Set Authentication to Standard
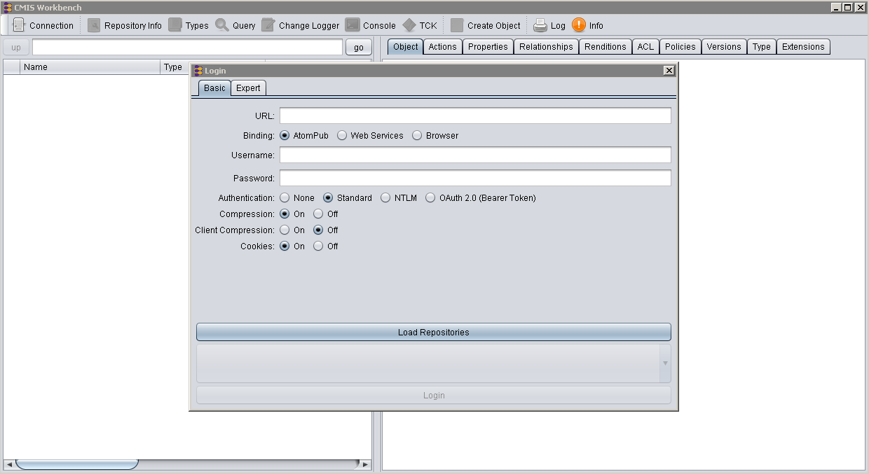The image size is (869, 474). (x=328, y=198)
